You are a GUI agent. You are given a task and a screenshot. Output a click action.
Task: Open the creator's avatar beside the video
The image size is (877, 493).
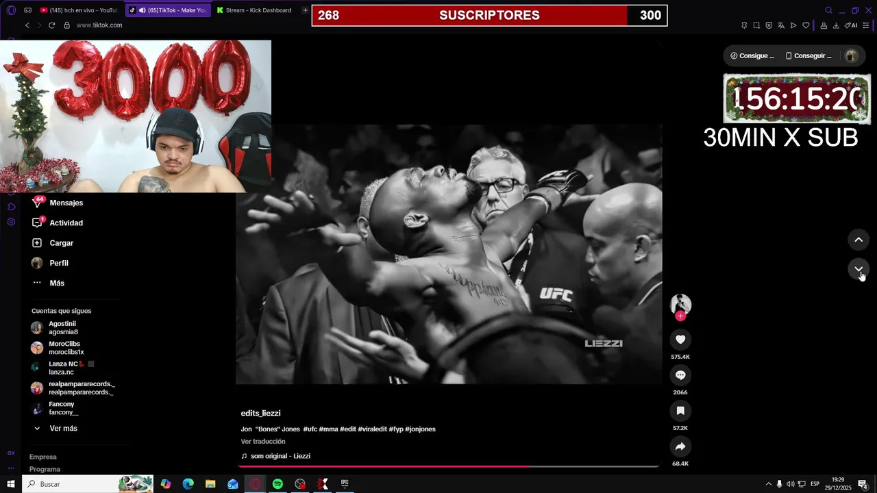[x=680, y=304]
